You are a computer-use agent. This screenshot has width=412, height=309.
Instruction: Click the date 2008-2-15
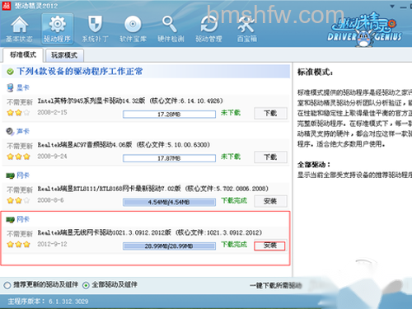[52, 112]
